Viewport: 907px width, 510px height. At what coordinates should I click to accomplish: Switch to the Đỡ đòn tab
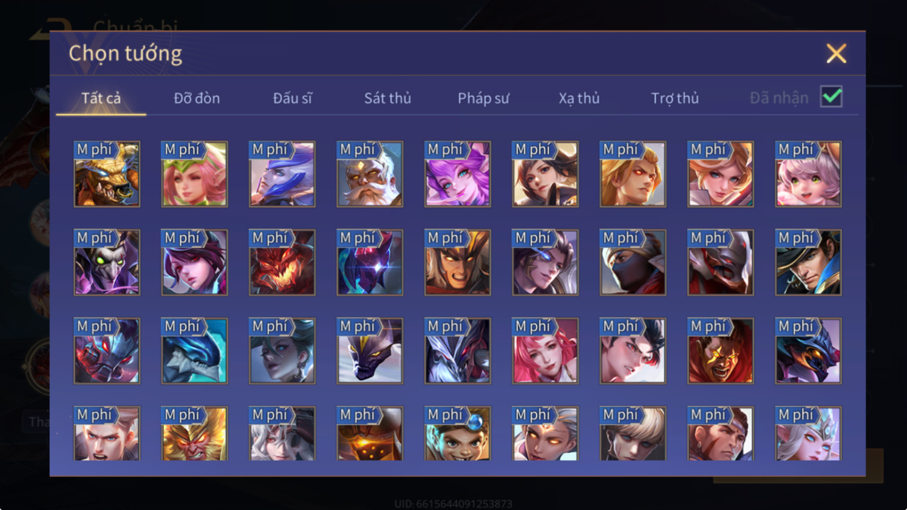coord(197,98)
